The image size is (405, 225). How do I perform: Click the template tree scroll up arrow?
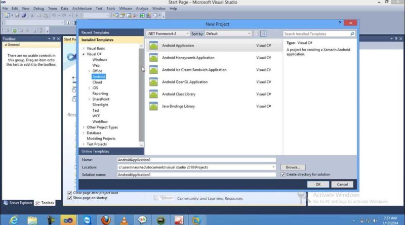(x=141, y=46)
